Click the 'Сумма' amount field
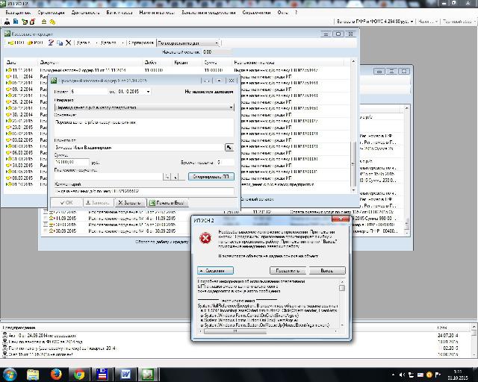 (x=72, y=163)
